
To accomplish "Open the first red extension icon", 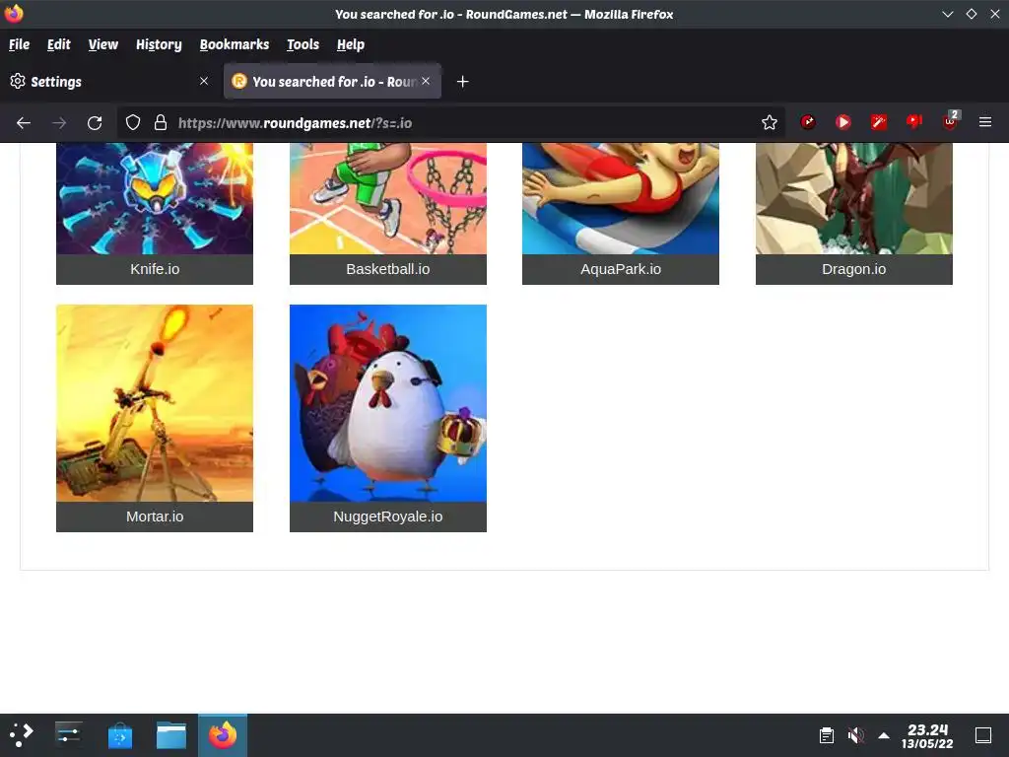I will click(x=808, y=121).
